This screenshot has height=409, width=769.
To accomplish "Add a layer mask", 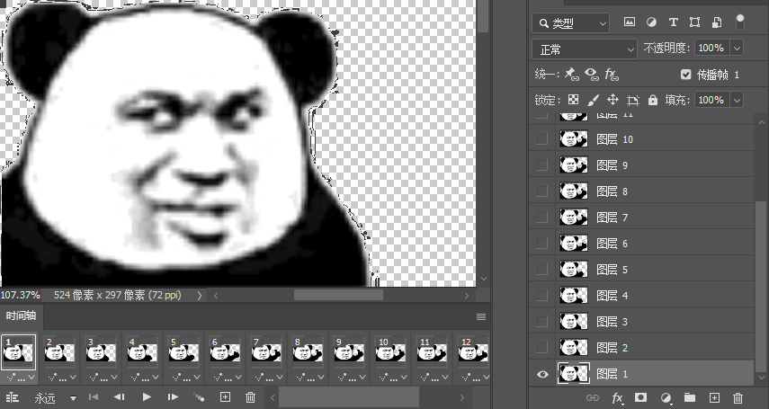I will (640, 397).
